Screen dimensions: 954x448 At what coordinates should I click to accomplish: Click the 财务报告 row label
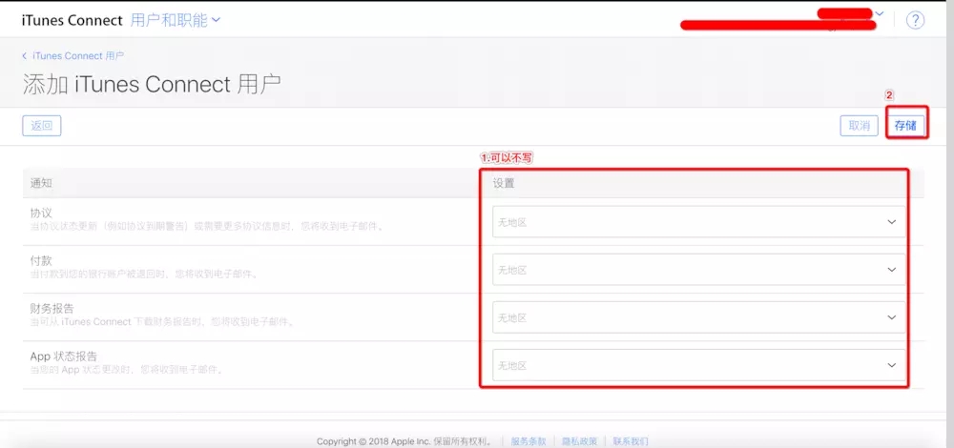52,308
